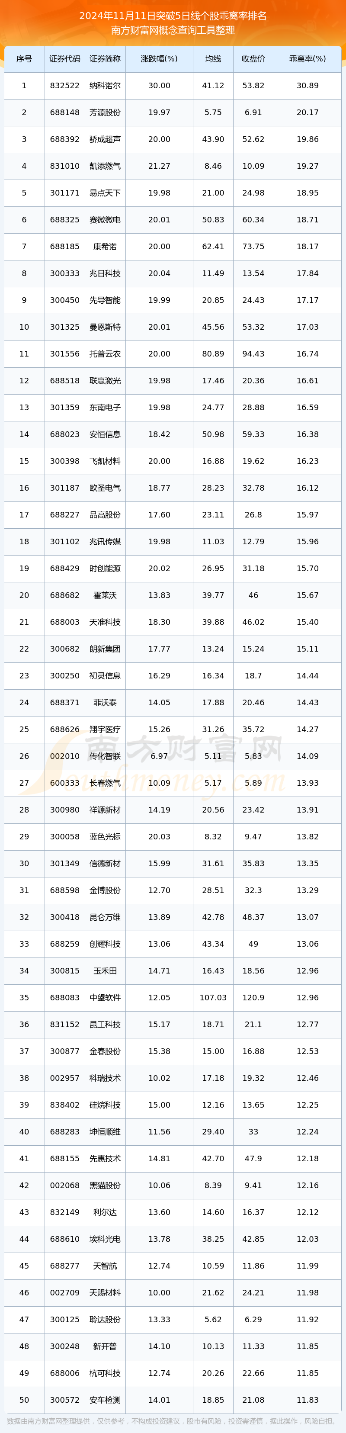Click stock code 301325
Screen dimensions: 346x1433
(64, 327)
